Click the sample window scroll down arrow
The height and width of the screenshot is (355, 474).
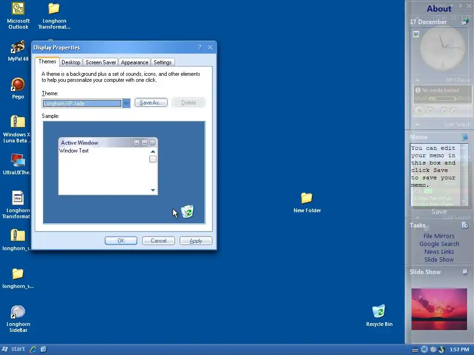pos(153,190)
